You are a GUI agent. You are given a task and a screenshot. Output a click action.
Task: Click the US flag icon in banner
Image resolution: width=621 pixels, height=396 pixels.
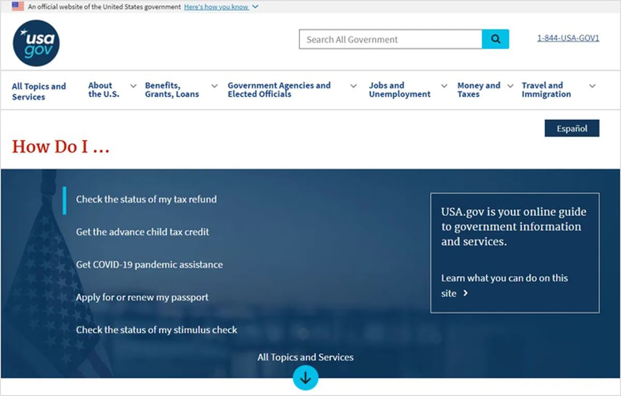click(18, 7)
